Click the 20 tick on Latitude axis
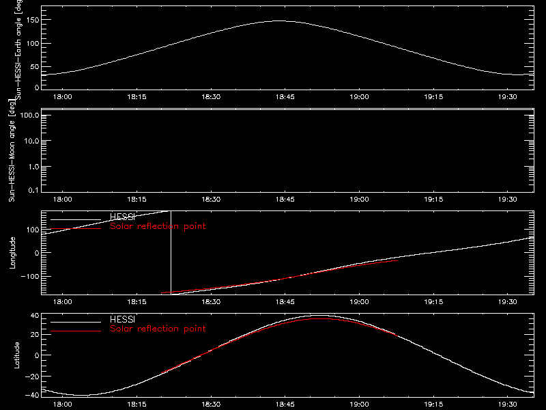546x410 pixels. coord(35,335)
